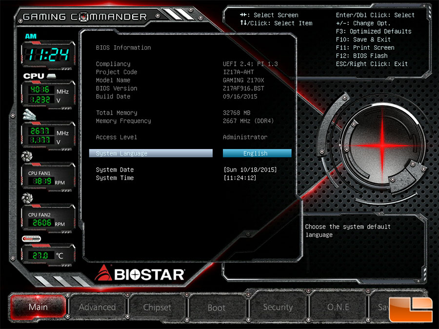Click the F11: Print Screen hint
This screenshot has width=439, height=329.
[x=365, y=48]
